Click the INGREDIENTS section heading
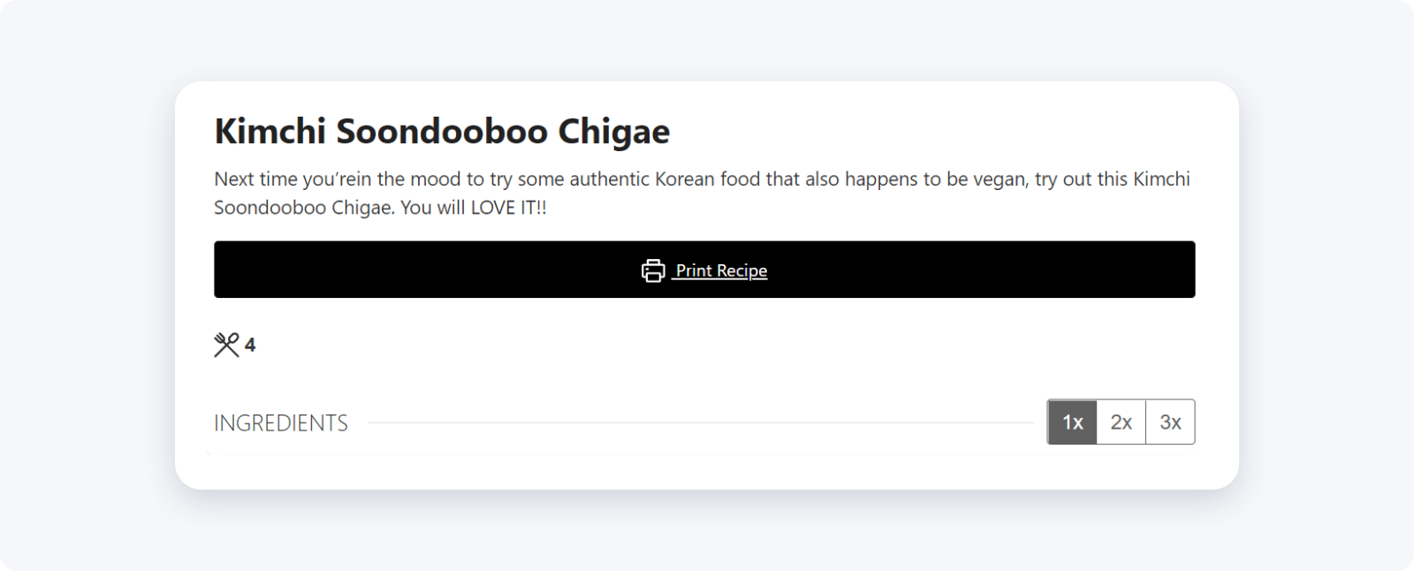 tap(281, 423)
